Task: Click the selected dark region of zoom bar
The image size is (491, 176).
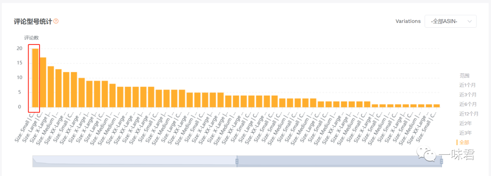Action: (x=339, y=161)
